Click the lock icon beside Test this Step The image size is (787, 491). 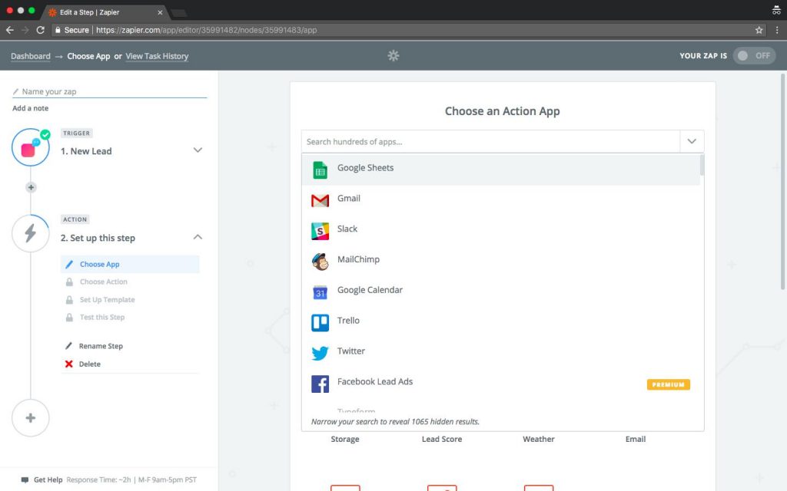[69, 317]
